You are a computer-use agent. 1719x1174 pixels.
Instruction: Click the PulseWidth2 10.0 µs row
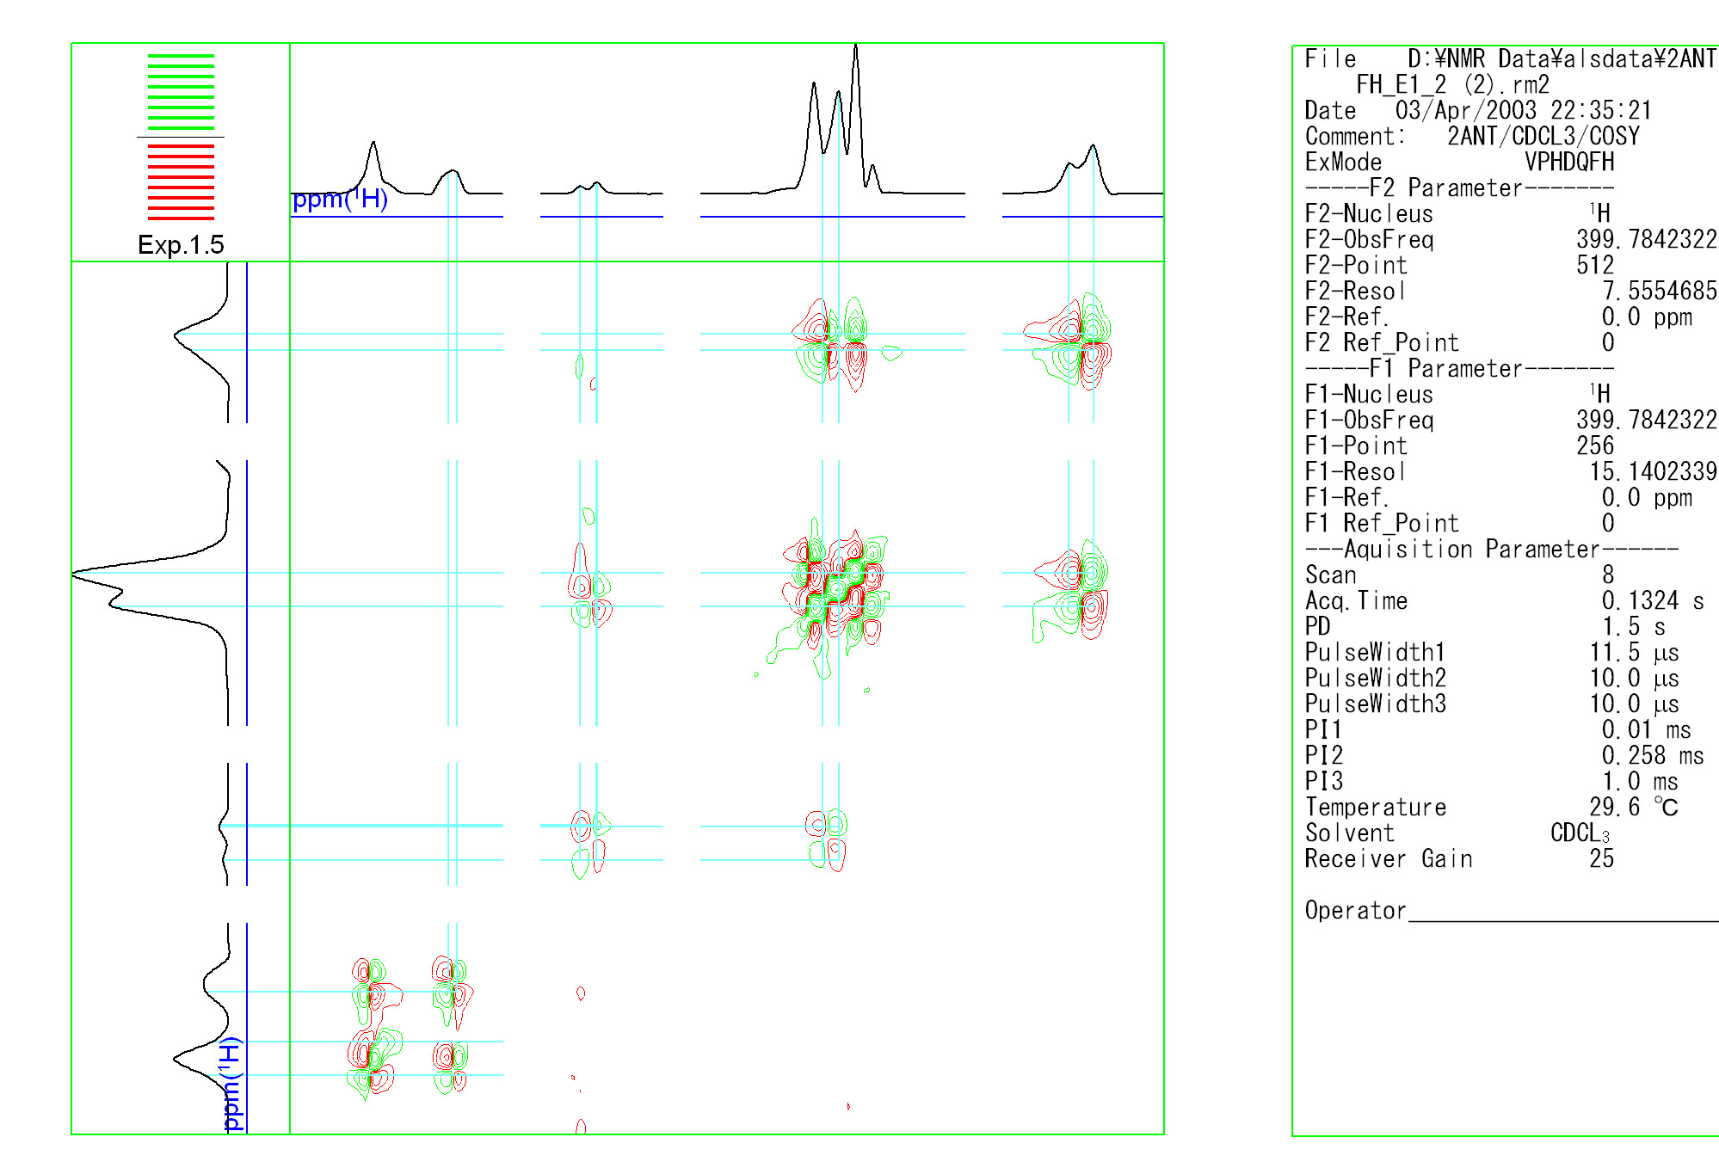coord(1491,678)
